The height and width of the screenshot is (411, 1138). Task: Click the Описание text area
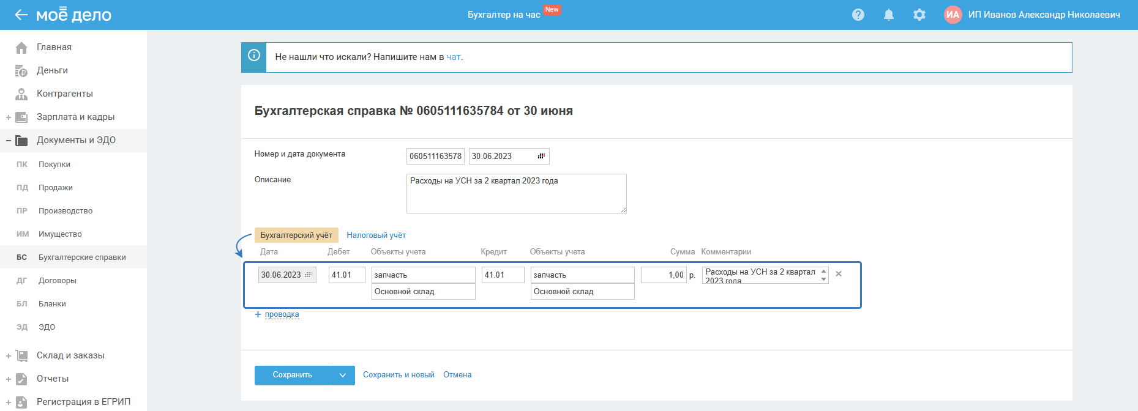coord(516,194)
